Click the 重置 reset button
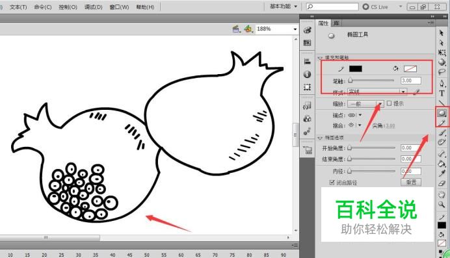450x258 pixels. [411, 182]
